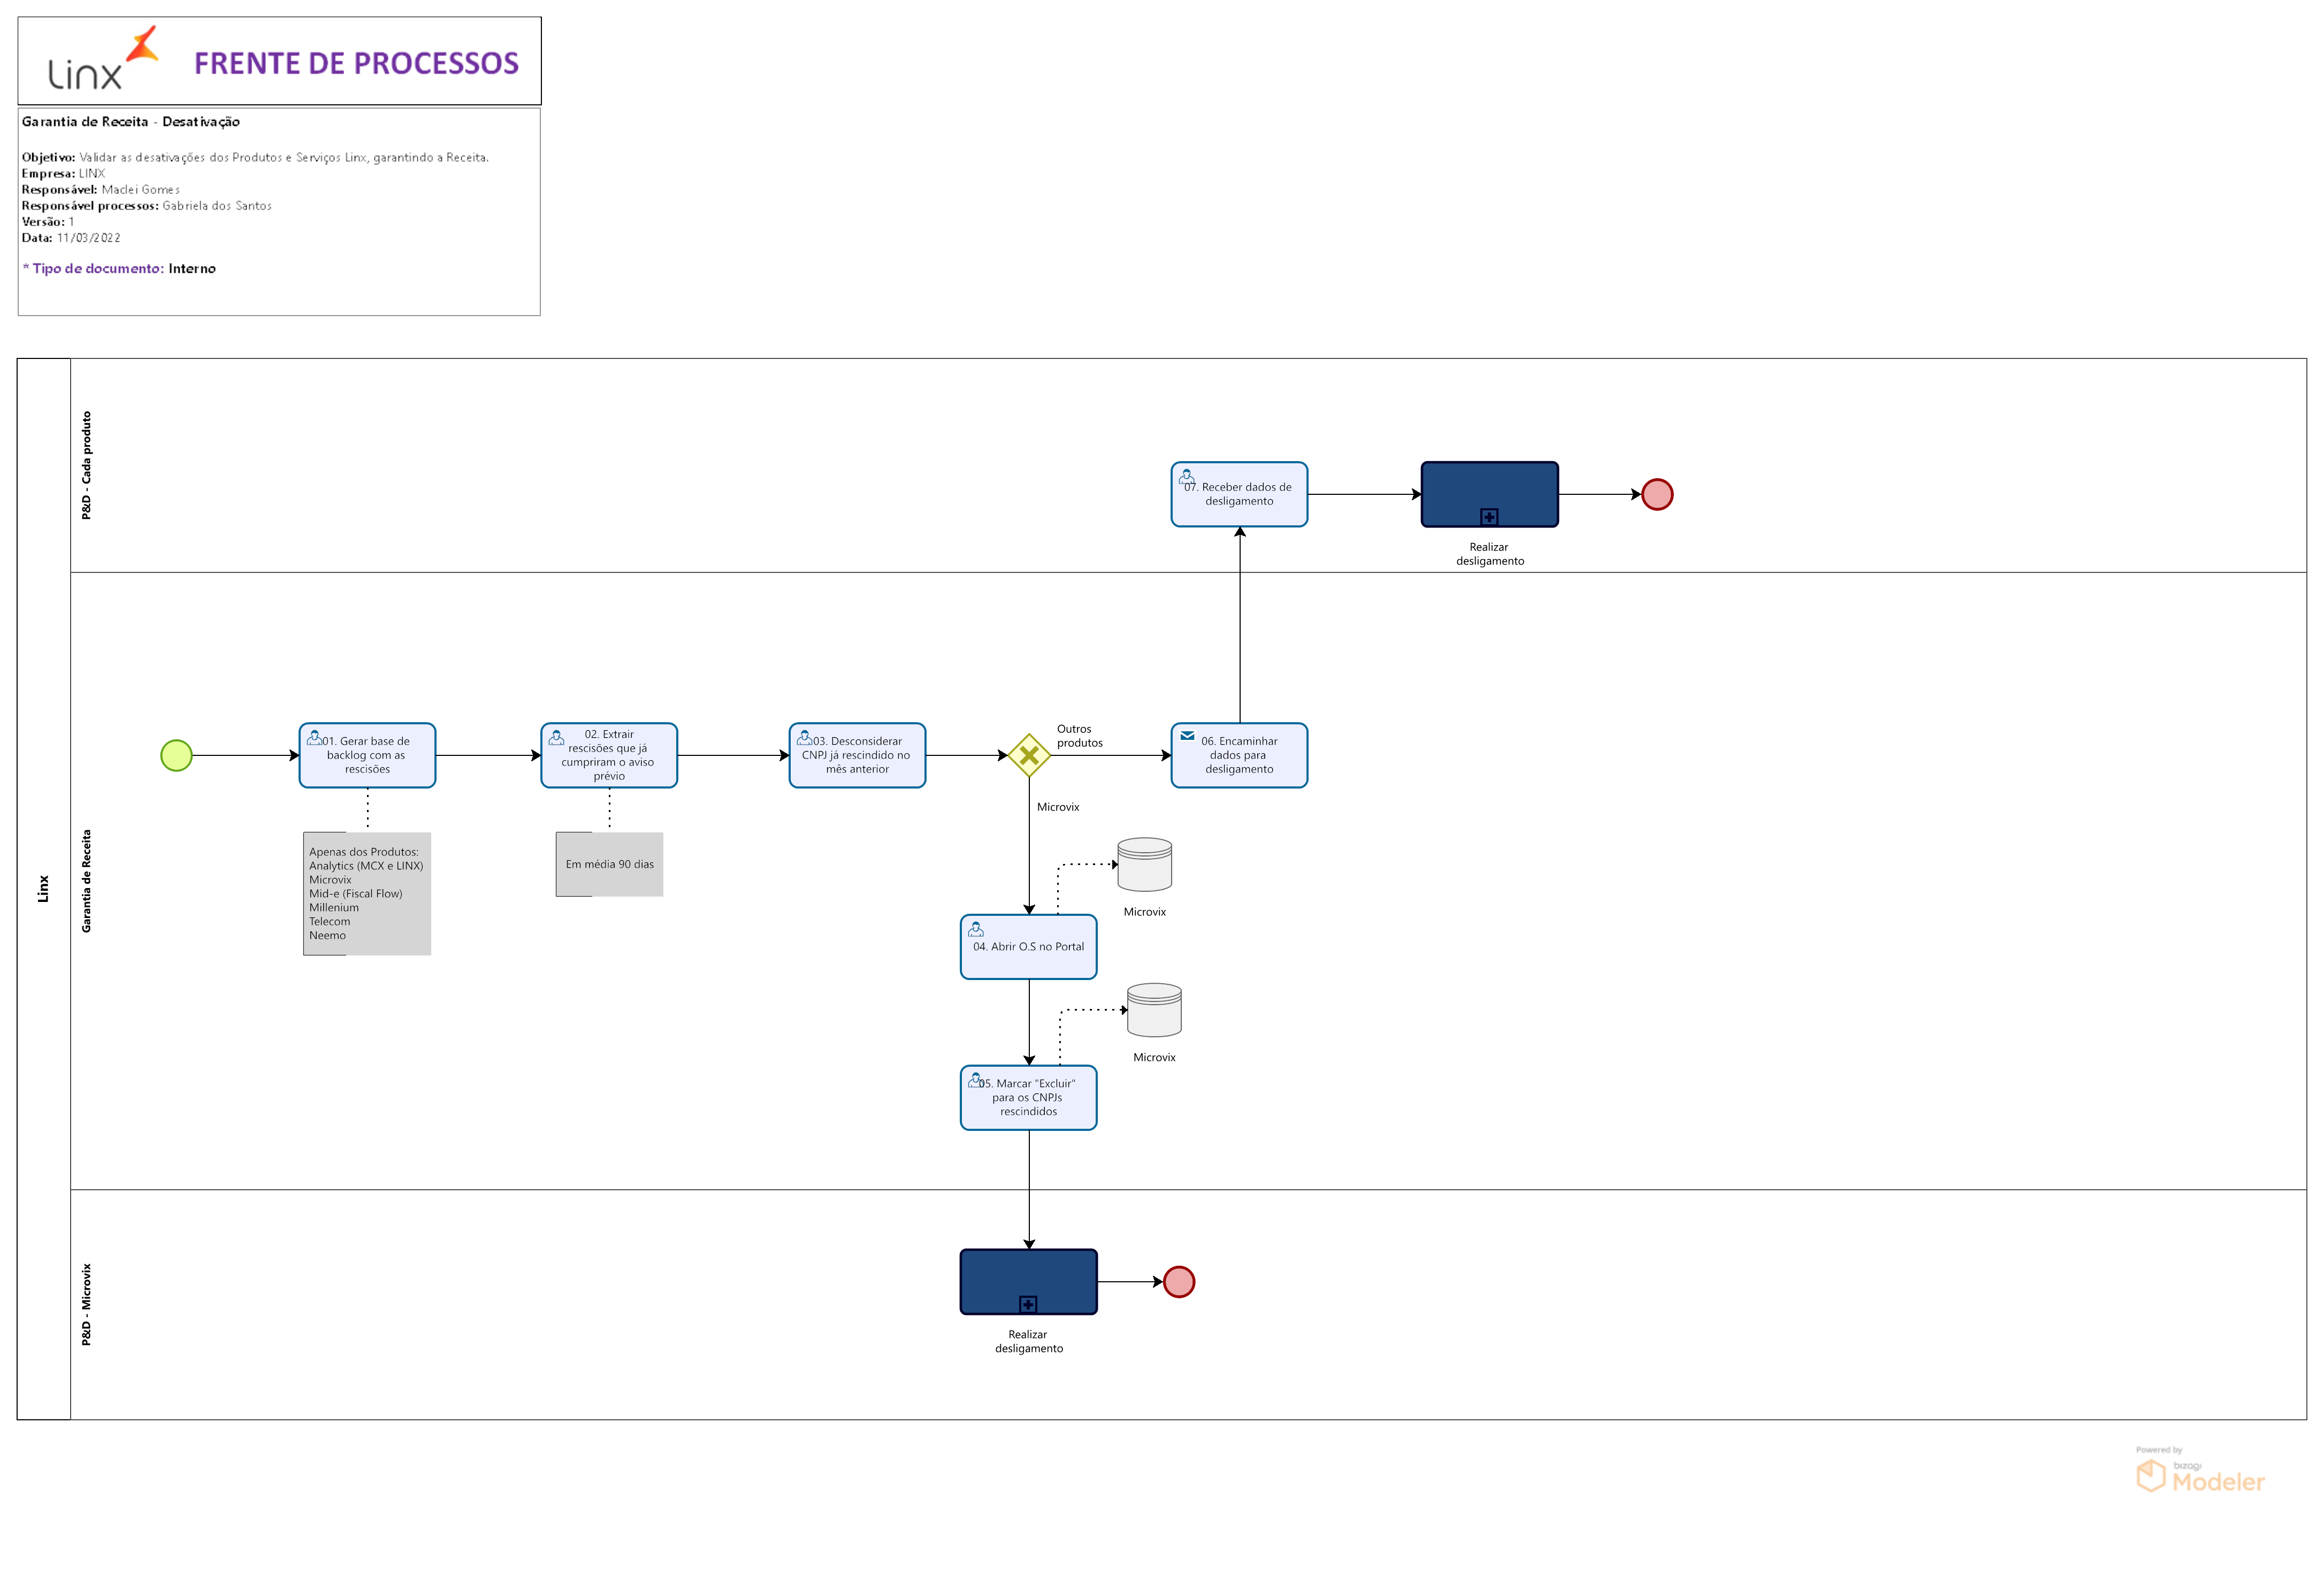Screen dimensions: 2324x1576
Task: Click the upper Microvix database cylinder icon
Action: coord(1144,864)
